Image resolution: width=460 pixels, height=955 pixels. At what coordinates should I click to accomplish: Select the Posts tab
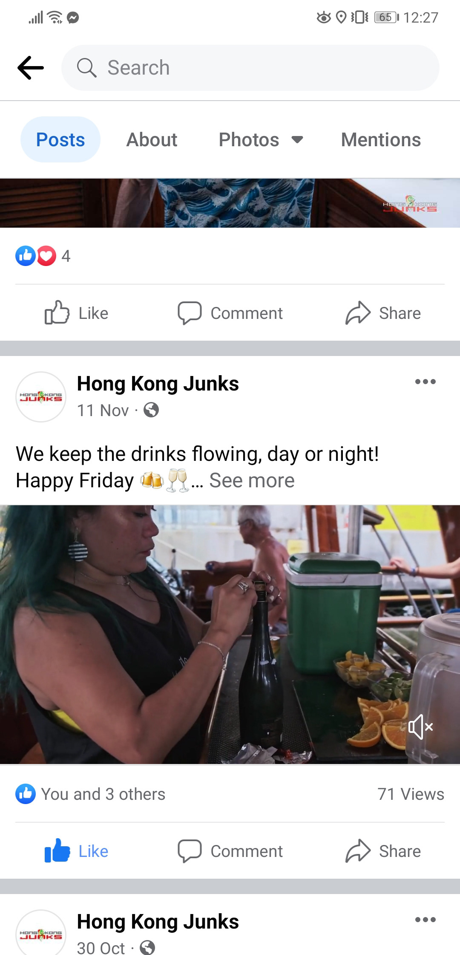point(60,139)
